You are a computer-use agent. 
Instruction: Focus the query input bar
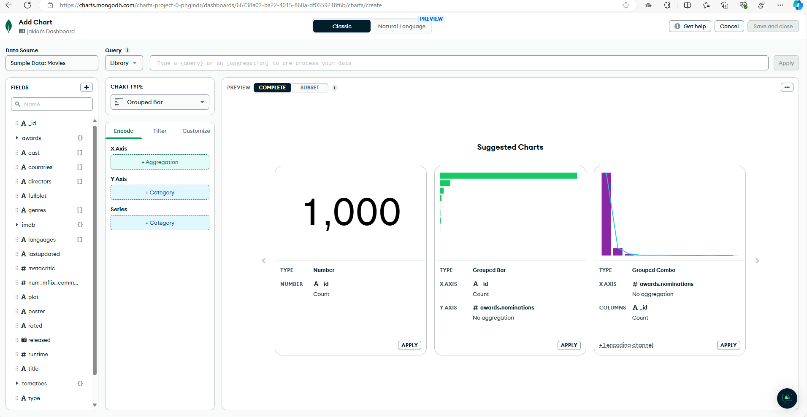pos(459,63)
